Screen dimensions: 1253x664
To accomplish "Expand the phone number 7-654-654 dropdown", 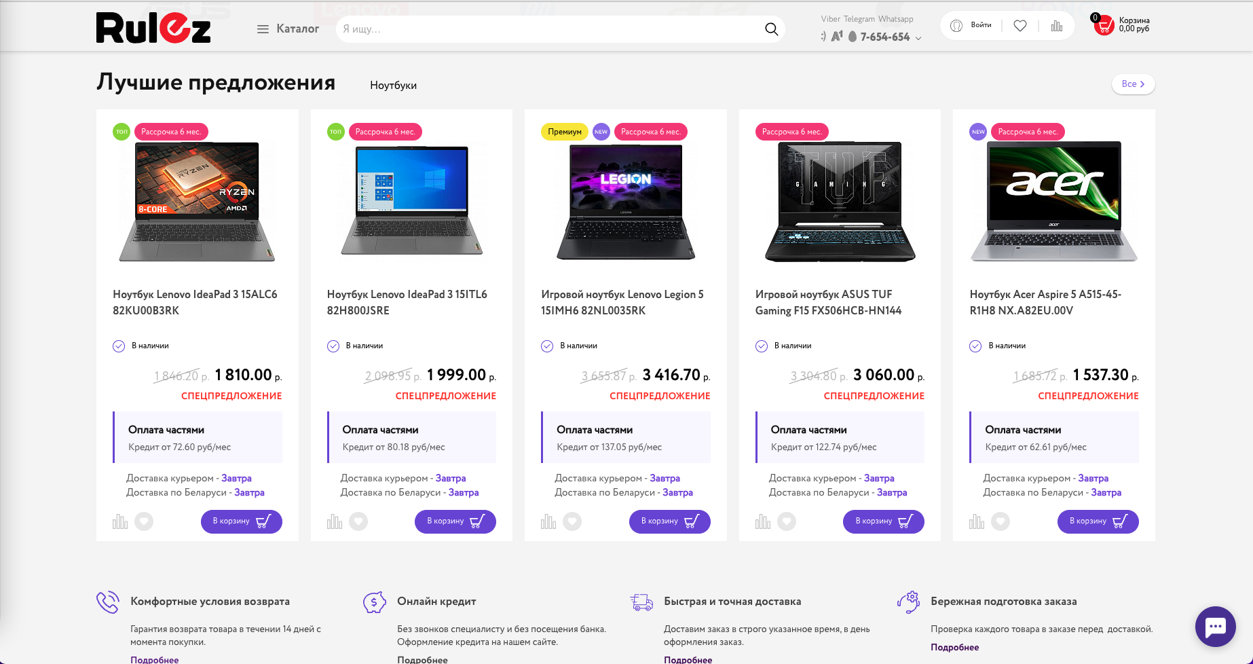I will click(x=918, y=38).
